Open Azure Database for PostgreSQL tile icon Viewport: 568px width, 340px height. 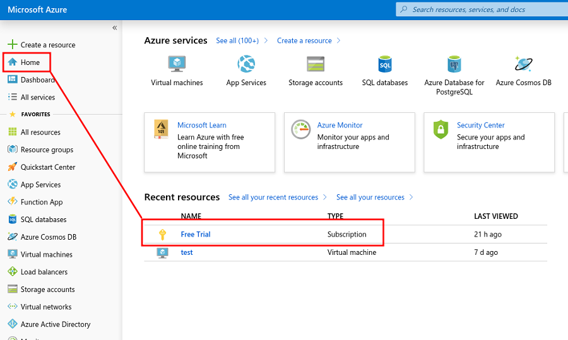click(454, 64)
